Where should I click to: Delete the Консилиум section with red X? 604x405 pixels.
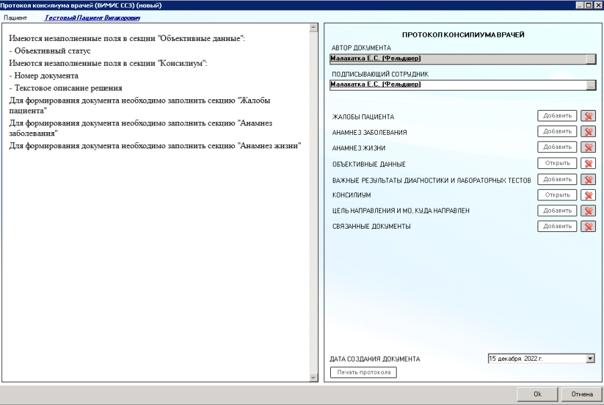(588, 195)
